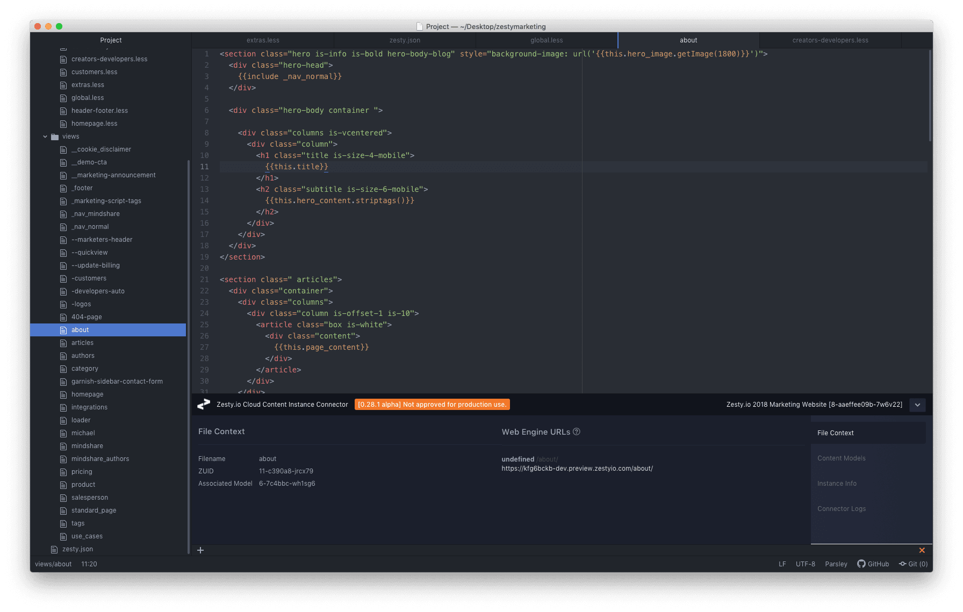
Task: Open the instance selector dropdown arrow
Action: (x=917, y=405)
